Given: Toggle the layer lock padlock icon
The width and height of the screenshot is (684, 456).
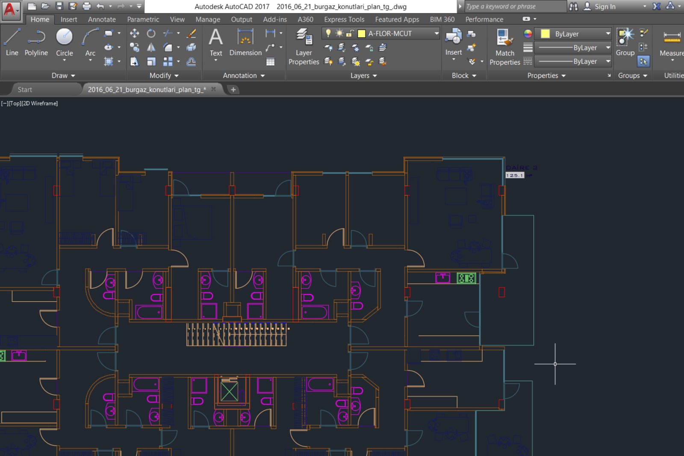Looking at the screenshot, I should [x=350, y=33].
